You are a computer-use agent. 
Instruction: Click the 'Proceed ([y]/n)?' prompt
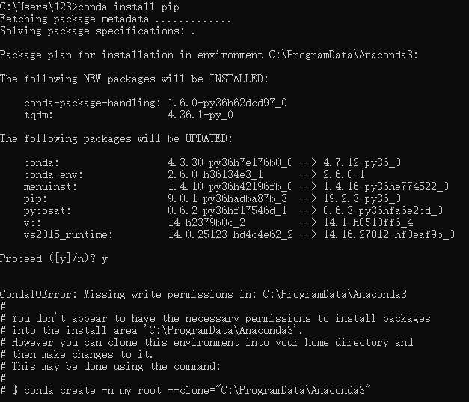pos(48,258)
